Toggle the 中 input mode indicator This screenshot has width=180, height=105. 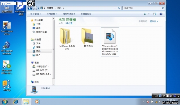point(164,96)
